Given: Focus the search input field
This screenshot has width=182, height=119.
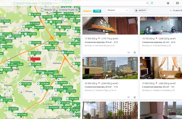Looking at the screenshot, I should point(80,3).
